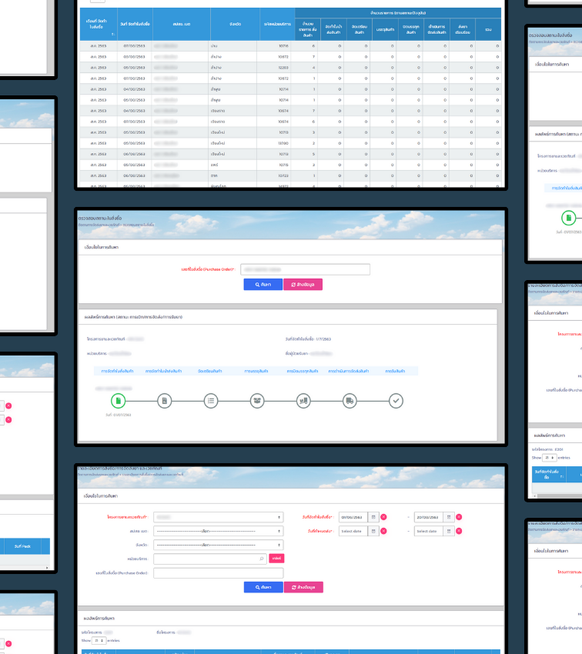Open calendar for first Select date field
The height and width of the screenshot is (654, 582).
373,531
